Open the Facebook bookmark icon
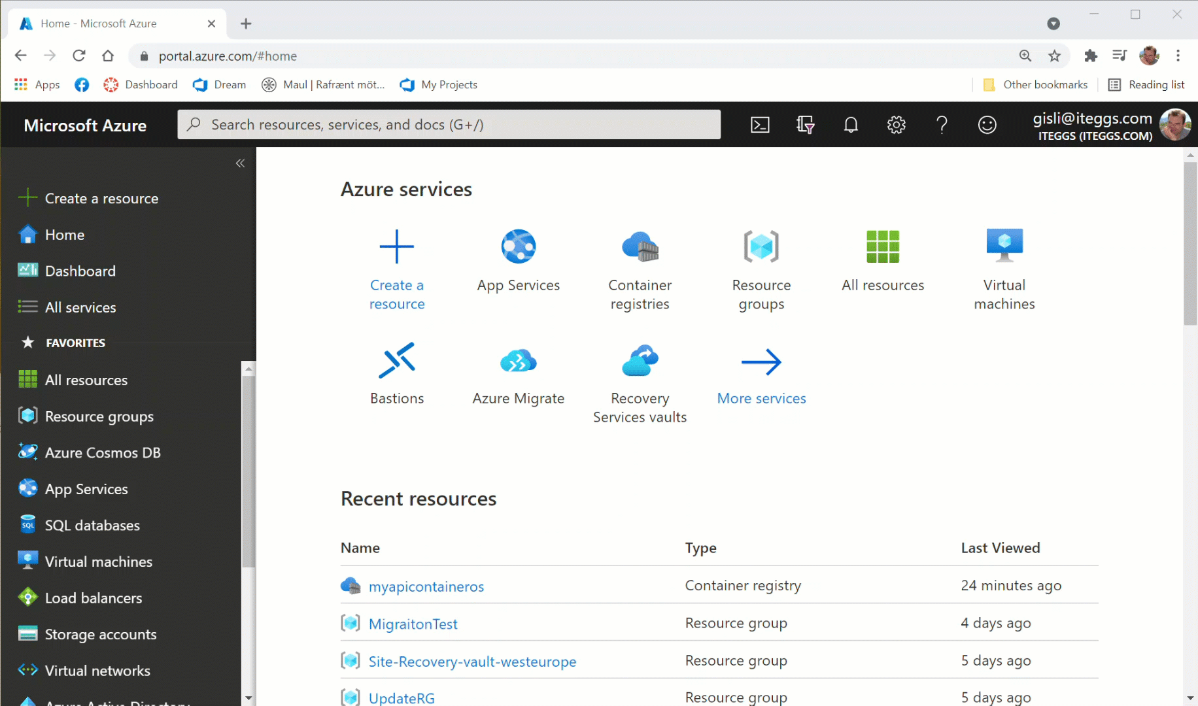The width and height of the screenshot is (1198, 706). click(82, 84)
